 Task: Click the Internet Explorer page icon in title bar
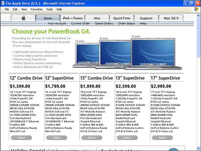[x=2, y=3]
